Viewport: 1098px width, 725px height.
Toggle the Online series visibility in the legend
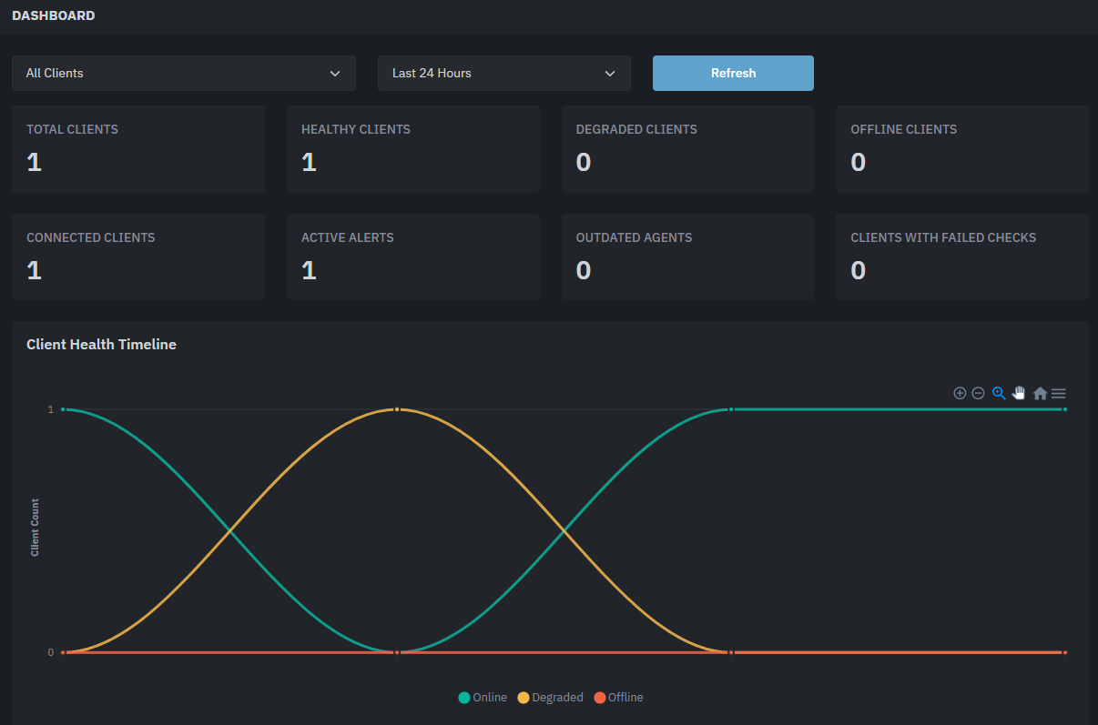pyautogui.click(x=483, y=697)
